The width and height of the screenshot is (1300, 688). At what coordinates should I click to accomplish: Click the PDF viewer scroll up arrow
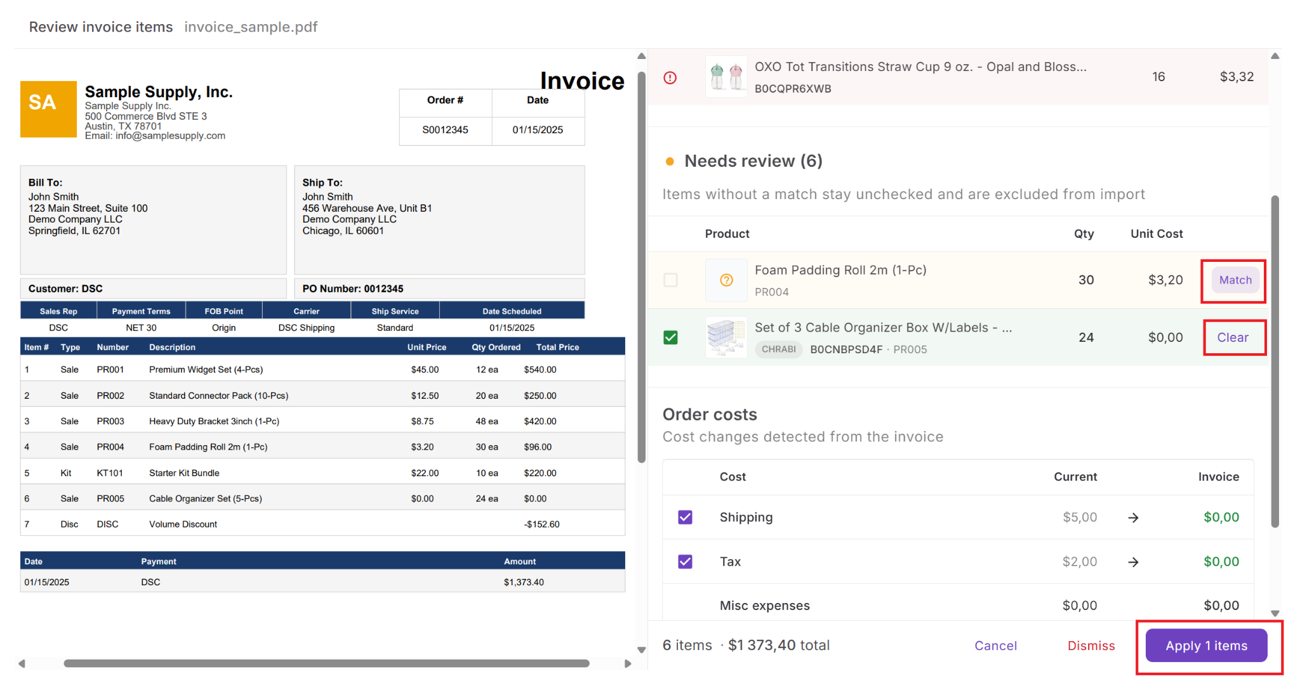click(x=641, y=56)
